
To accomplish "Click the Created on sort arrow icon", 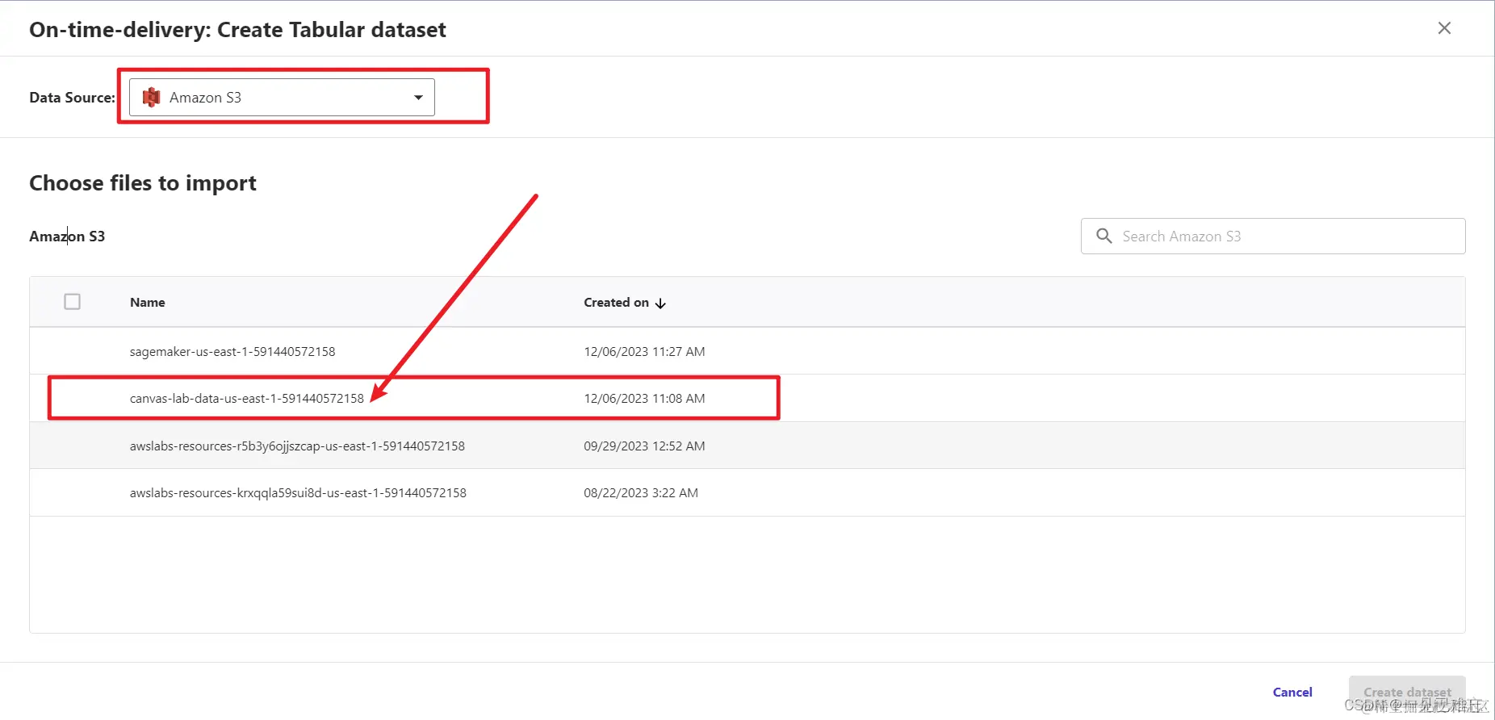I will coord(660,303).
